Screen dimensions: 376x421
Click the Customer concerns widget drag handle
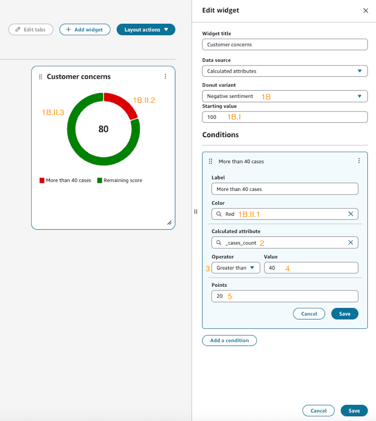coord(40,76)
